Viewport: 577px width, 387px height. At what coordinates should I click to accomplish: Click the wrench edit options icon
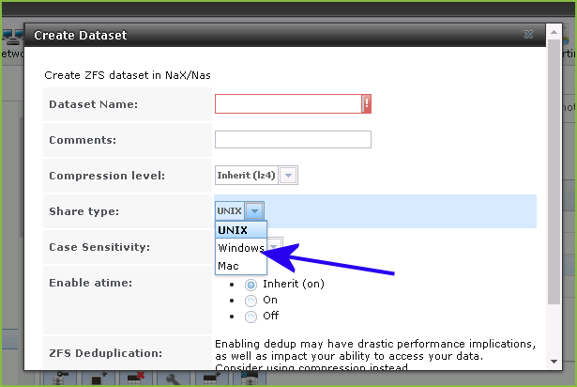174,379
